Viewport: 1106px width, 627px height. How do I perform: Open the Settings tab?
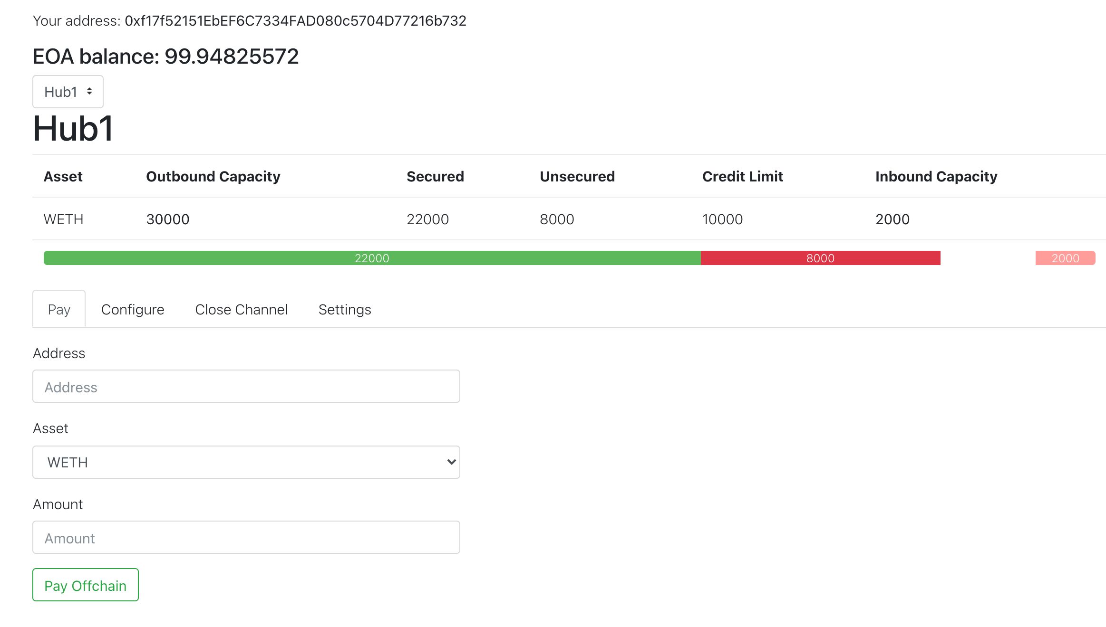[x=345, y=309]
